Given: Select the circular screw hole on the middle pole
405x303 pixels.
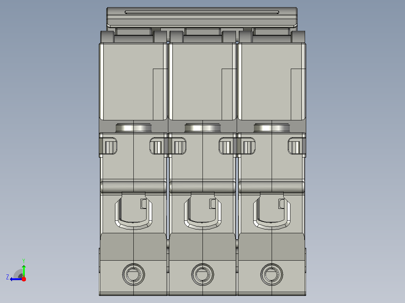Looking at the screenshot, I should pos(203,274).
